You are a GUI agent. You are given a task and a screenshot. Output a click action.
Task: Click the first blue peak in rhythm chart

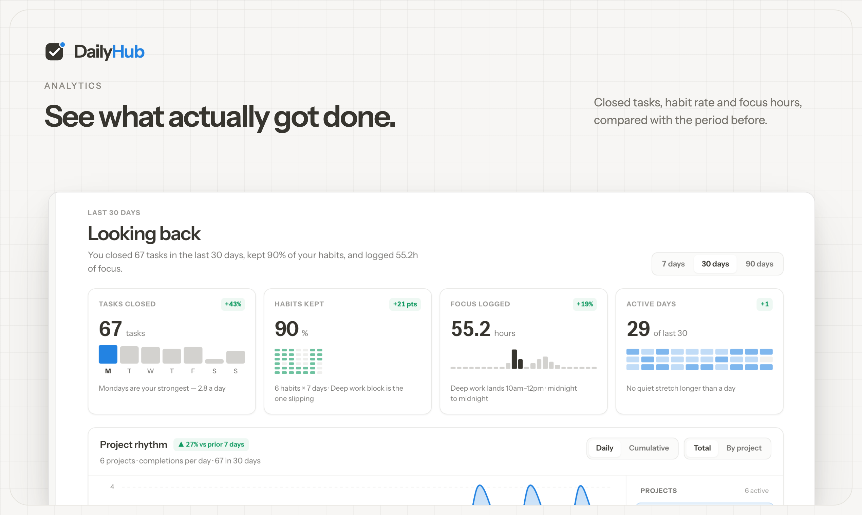click(481, 495)
